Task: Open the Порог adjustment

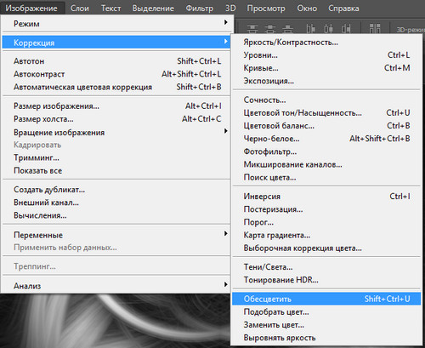Action: coord(326,222)
